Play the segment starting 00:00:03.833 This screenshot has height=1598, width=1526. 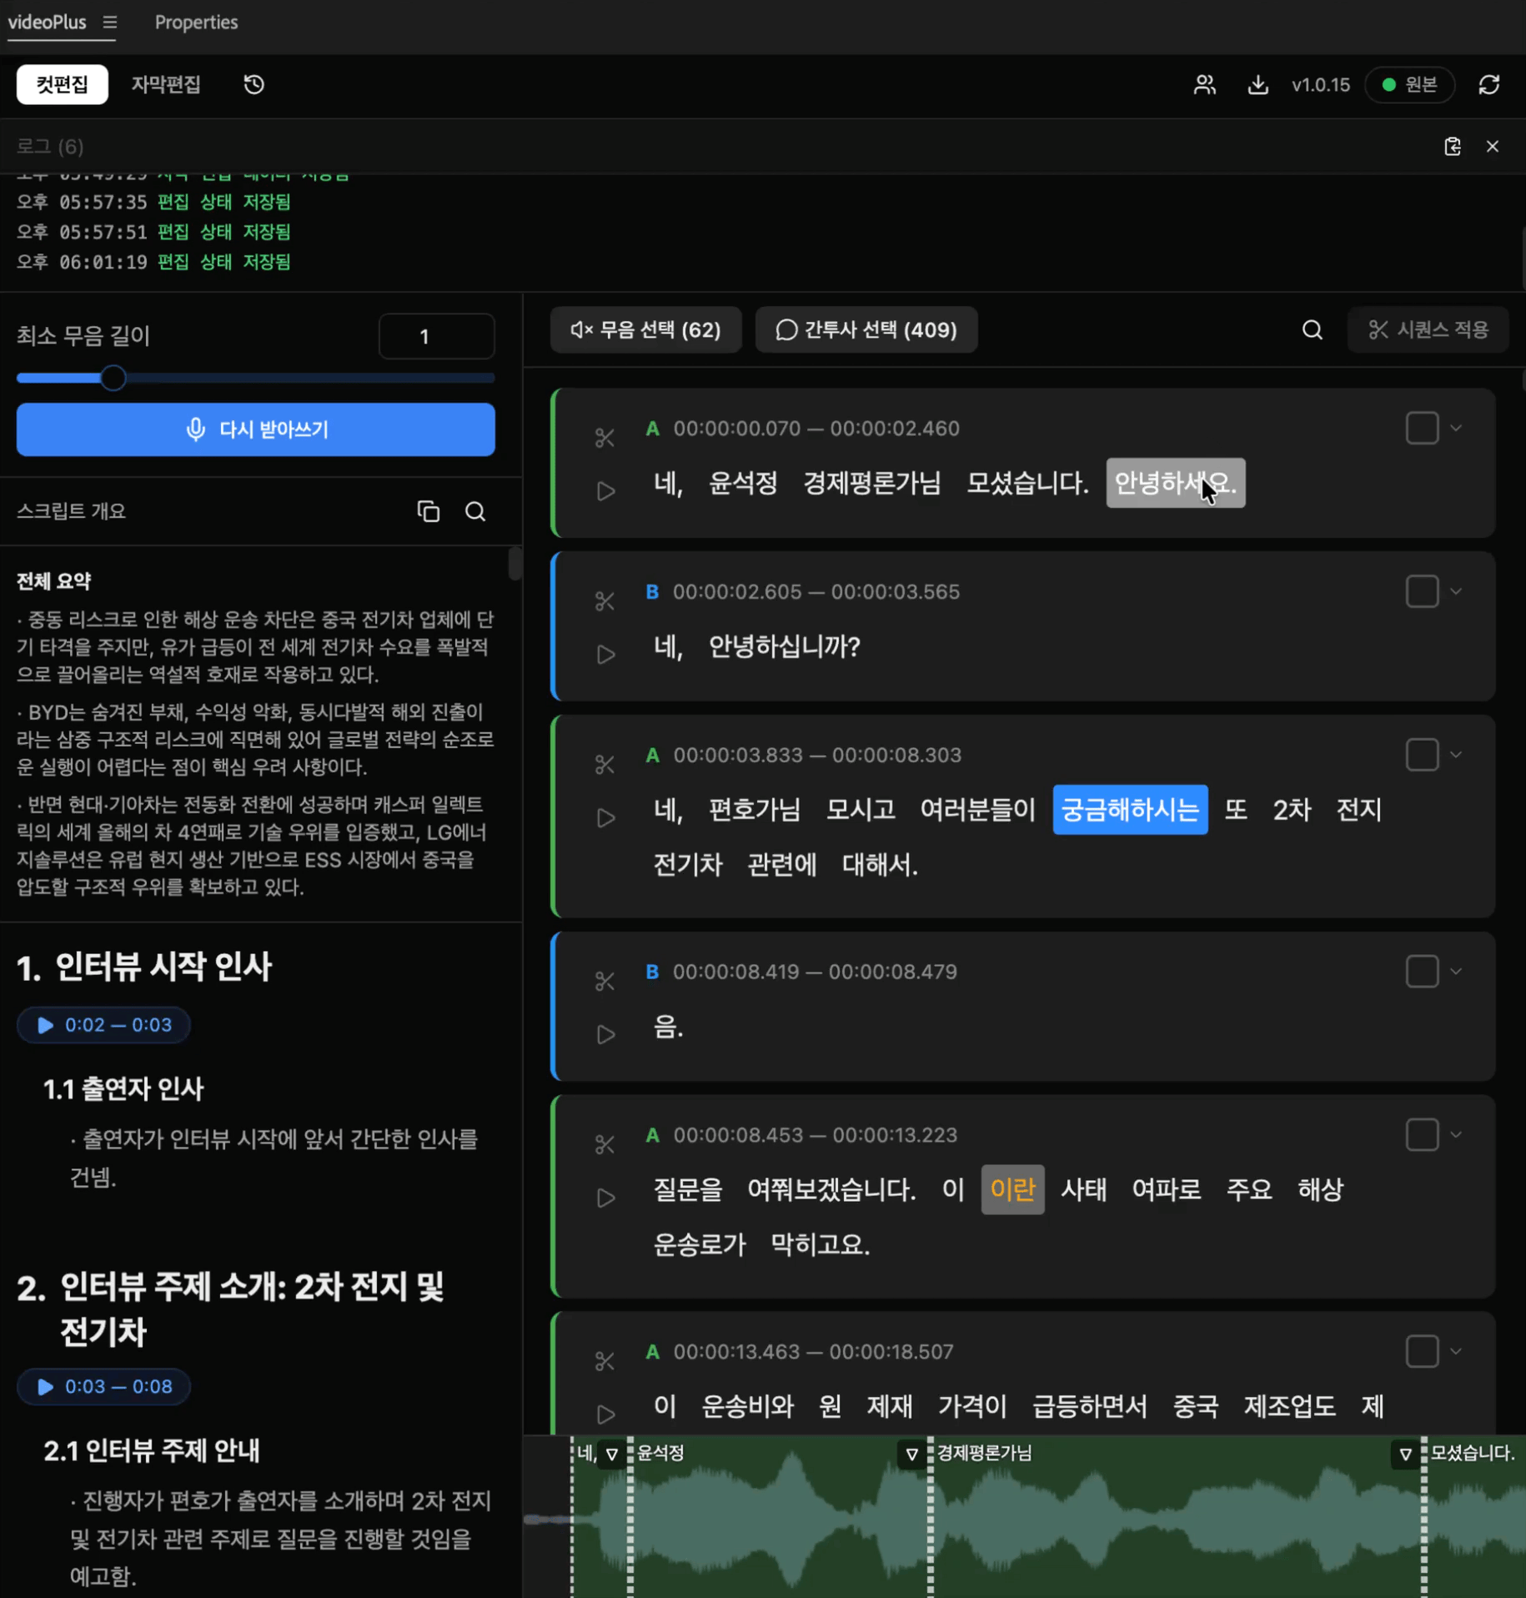pos(606,817)
